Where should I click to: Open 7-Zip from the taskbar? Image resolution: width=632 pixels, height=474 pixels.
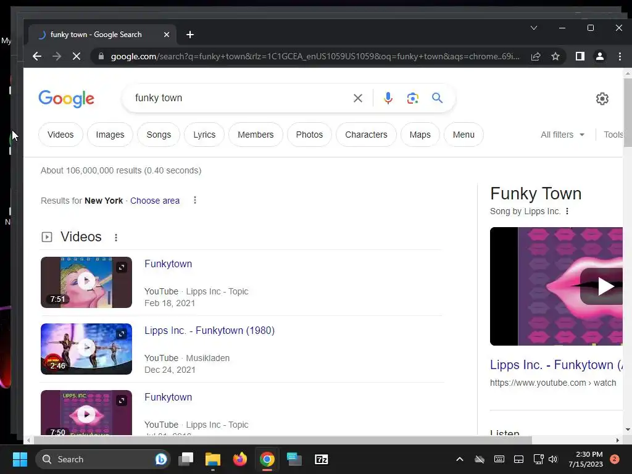pos(321,459)
